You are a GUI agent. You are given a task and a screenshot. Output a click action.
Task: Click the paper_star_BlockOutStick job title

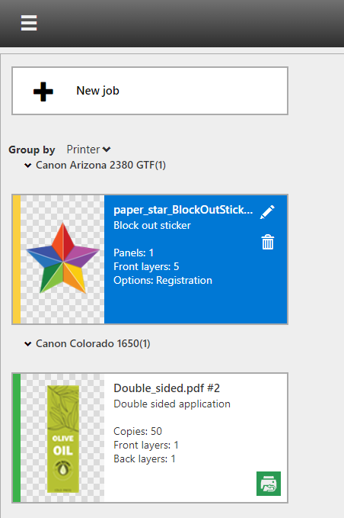click(x=183, y=210)
